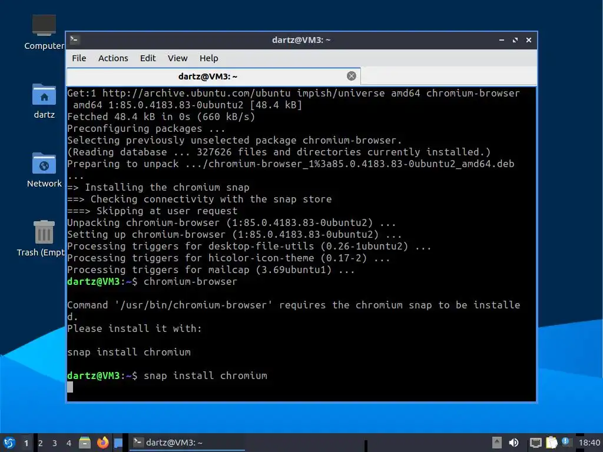
Task: Activate the dartz@VM3 taskbar entry
Action: pos(187,443)
